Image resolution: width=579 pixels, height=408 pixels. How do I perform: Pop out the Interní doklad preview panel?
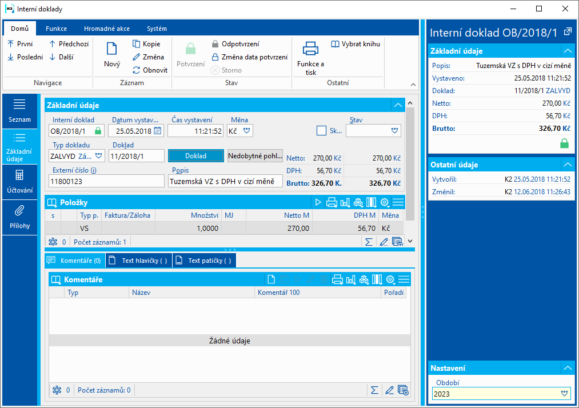pyautogui.click(x=568, y=32)
